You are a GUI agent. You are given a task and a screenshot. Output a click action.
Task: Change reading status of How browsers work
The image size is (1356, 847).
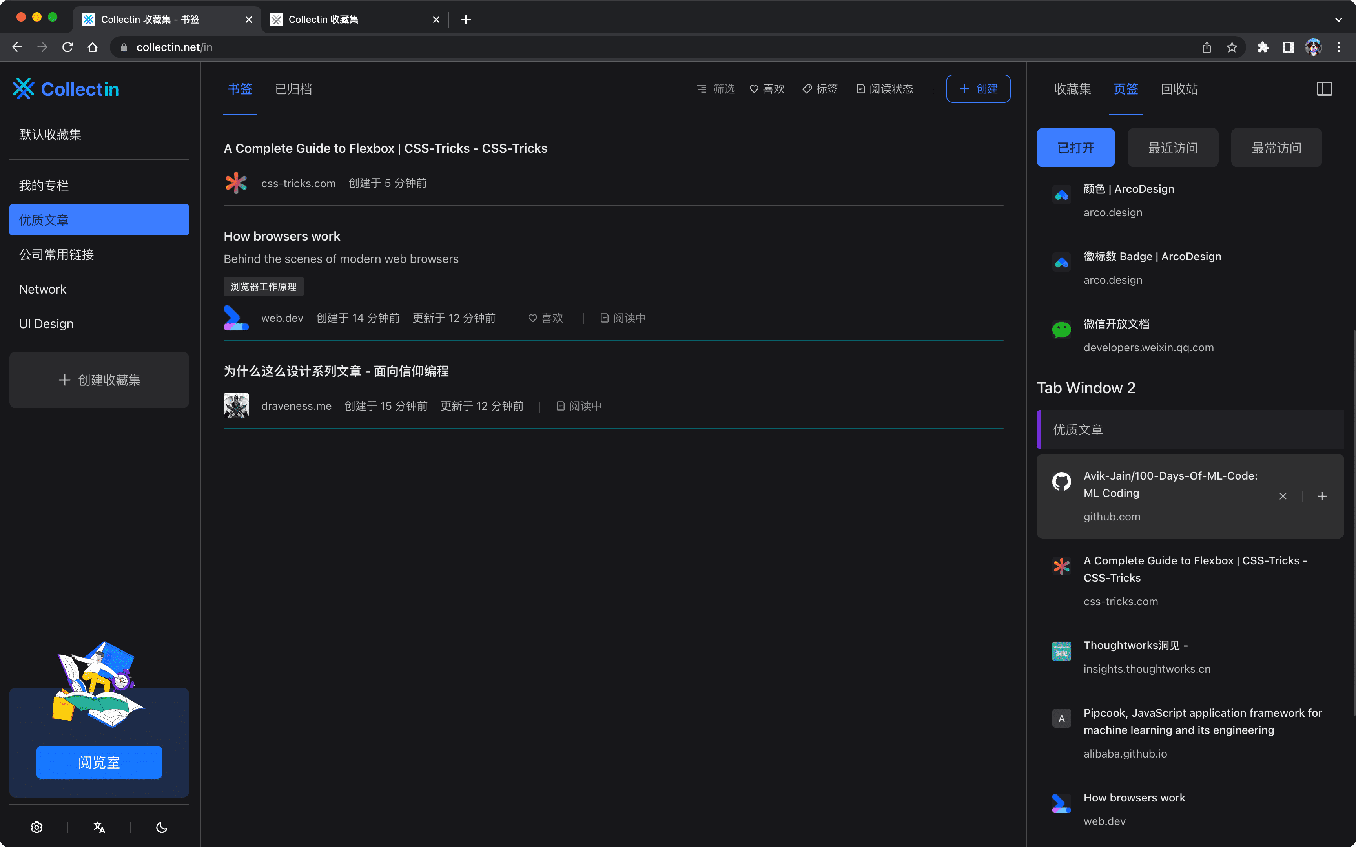(623, 318)
